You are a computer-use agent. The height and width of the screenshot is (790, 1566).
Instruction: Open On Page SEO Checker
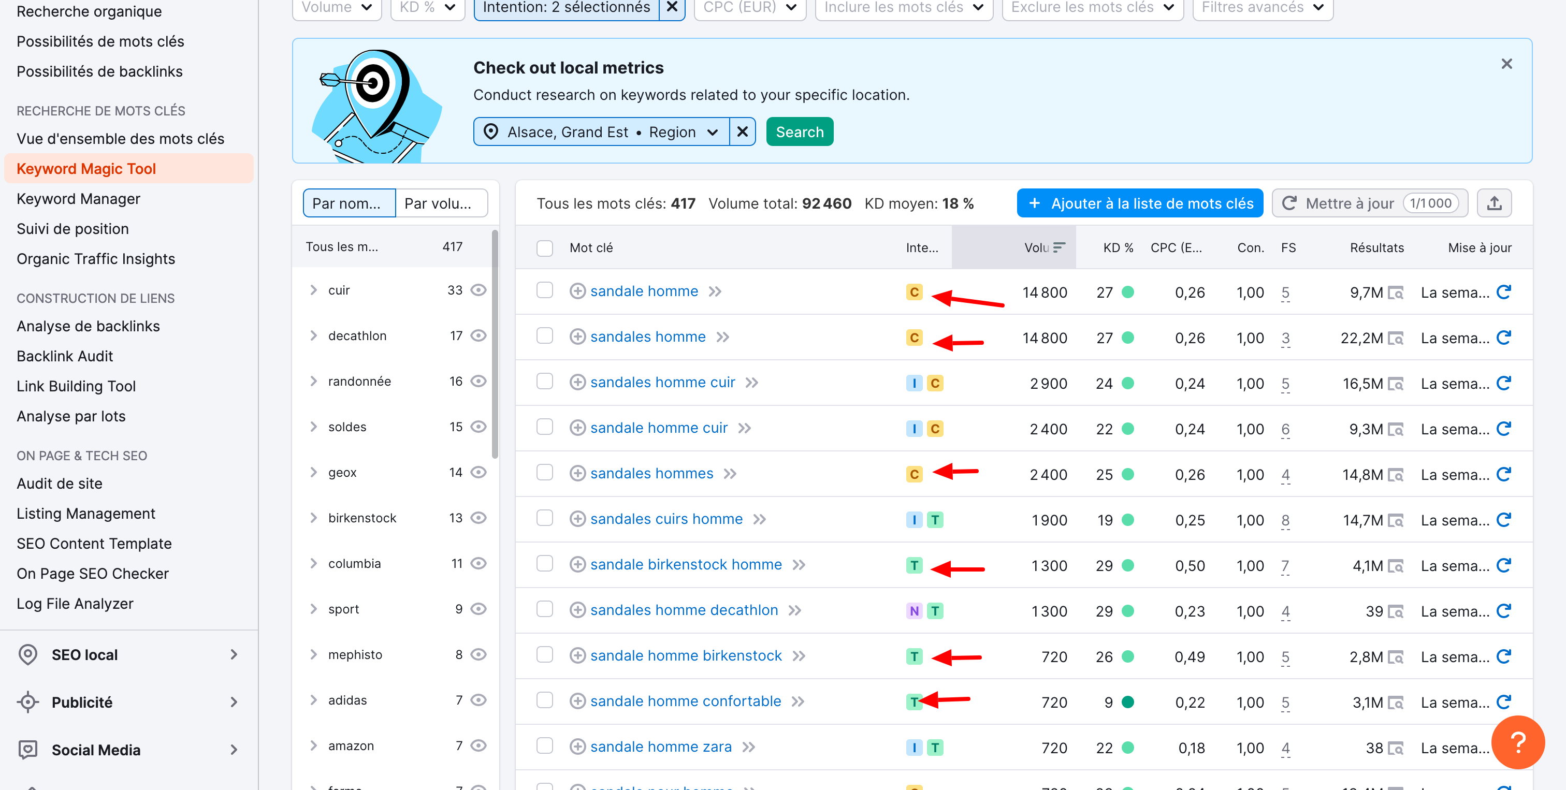coord(92,574)
